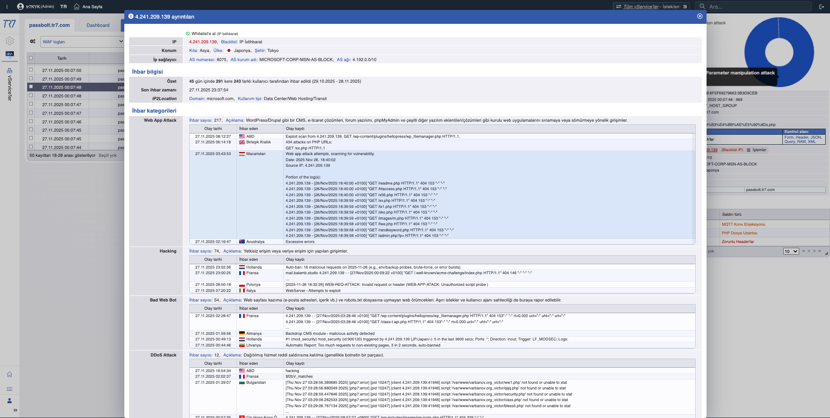The height and width of the screenshot is (418, 830).
Task: Click the Macaristan flag icon
Action: click(242, 154)
